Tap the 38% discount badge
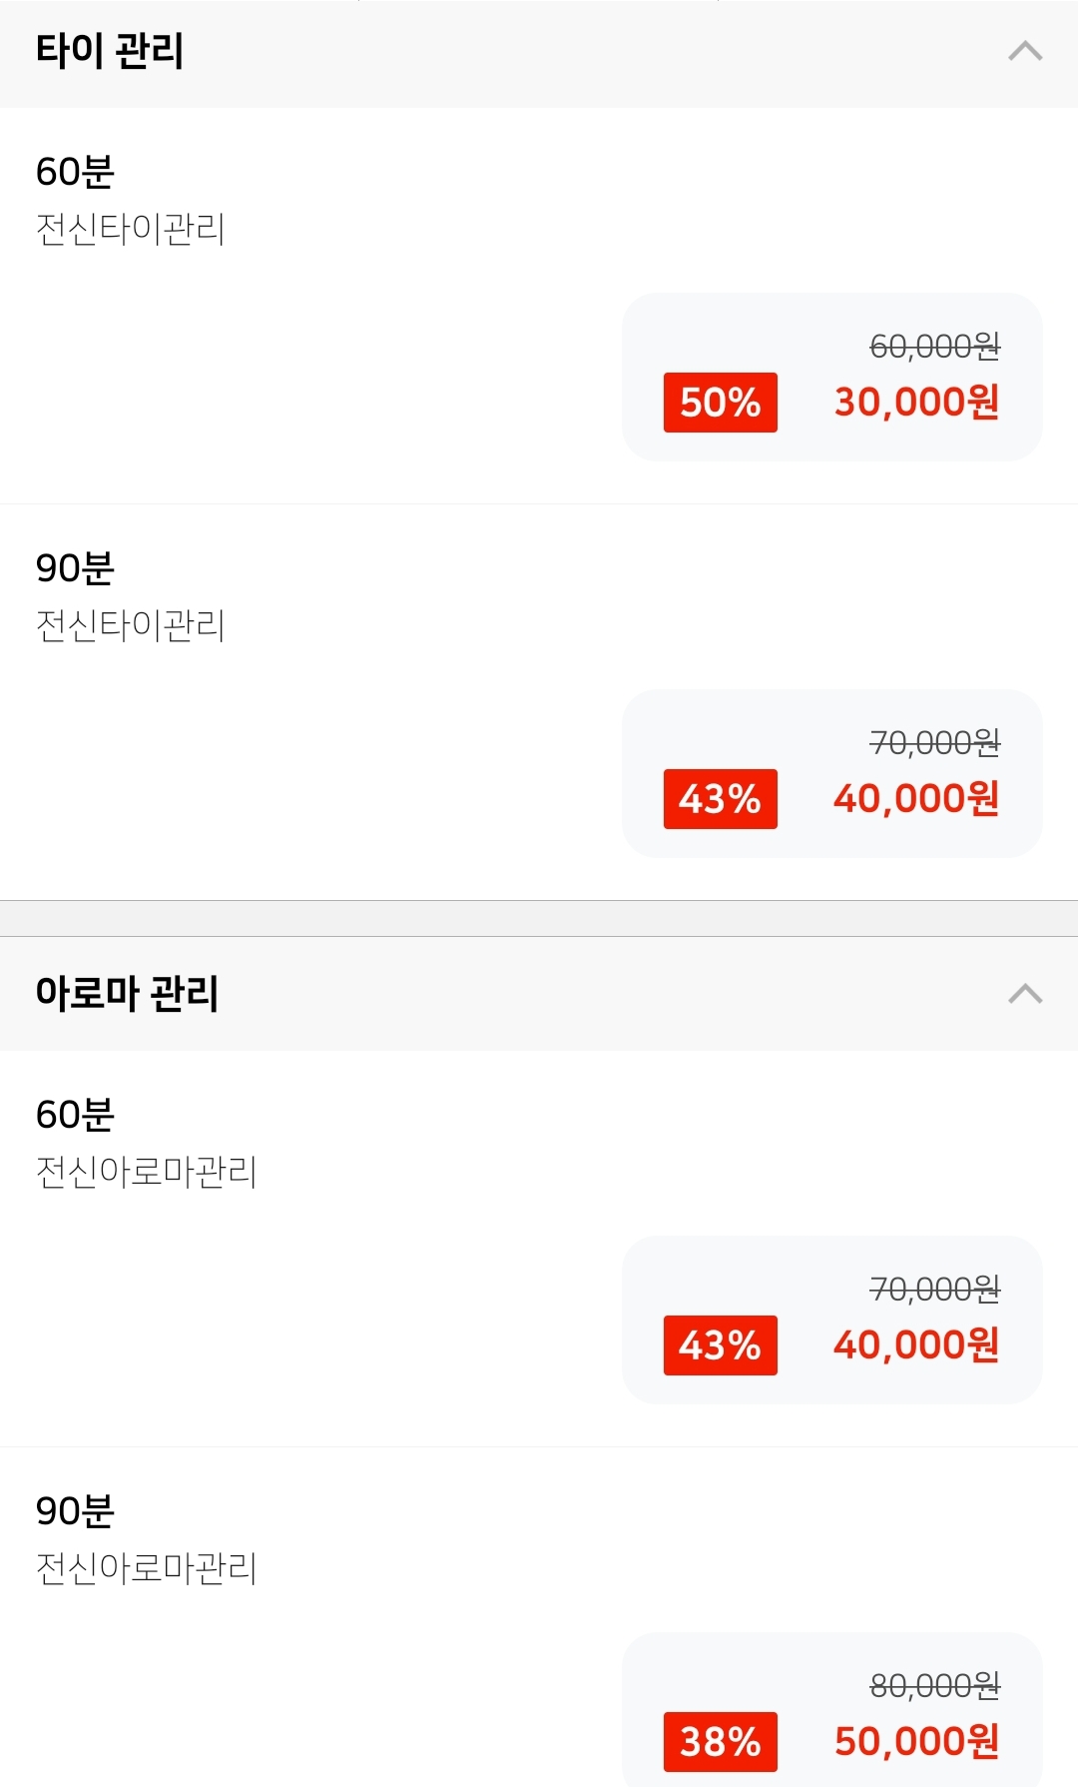 (720, 1742)
